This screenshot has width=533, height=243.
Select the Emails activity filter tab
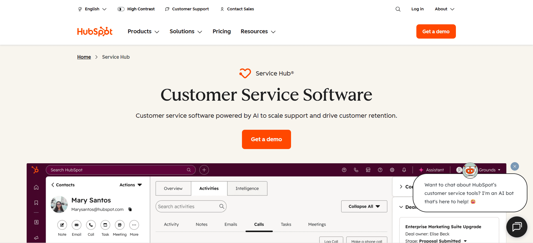pos(231,224)
